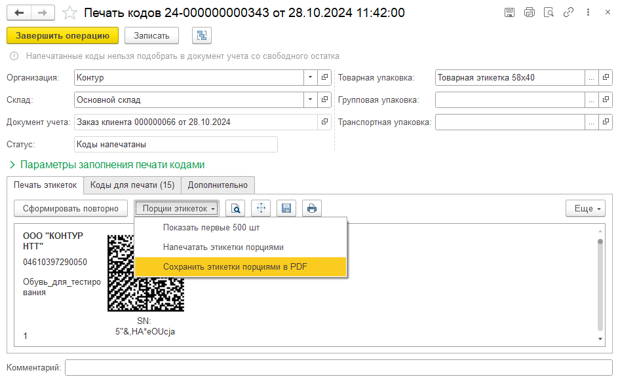Open print preview icon in title bar
Screen dimensions: 618x379
549,12
